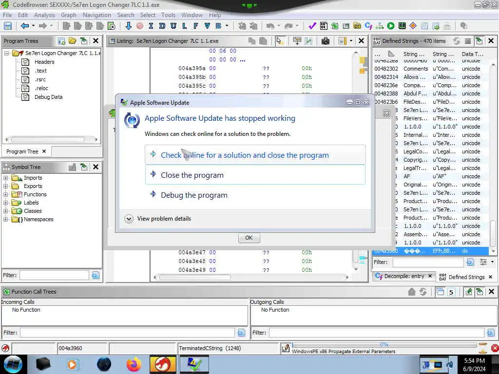Click the Incoming Calls Filter field
This screenshot has height=374, width=499.
click(x=127, y=333)
